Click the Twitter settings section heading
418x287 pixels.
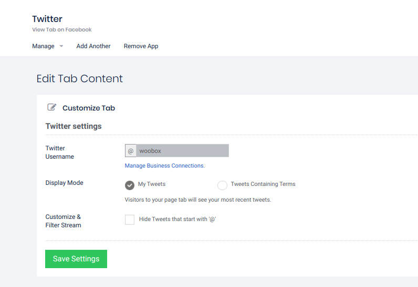(x=74, y=126)
